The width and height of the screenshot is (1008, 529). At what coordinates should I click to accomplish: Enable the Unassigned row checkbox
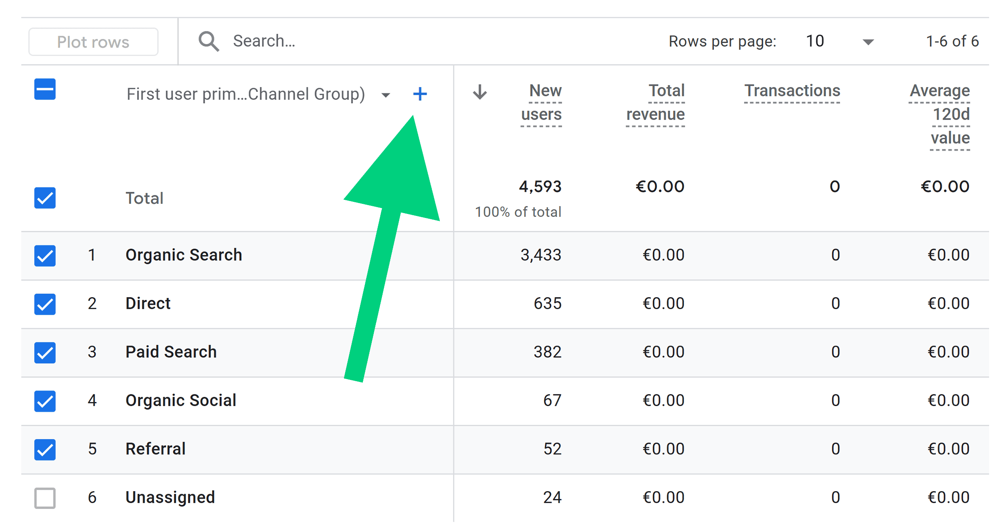[x=44, y=498]
